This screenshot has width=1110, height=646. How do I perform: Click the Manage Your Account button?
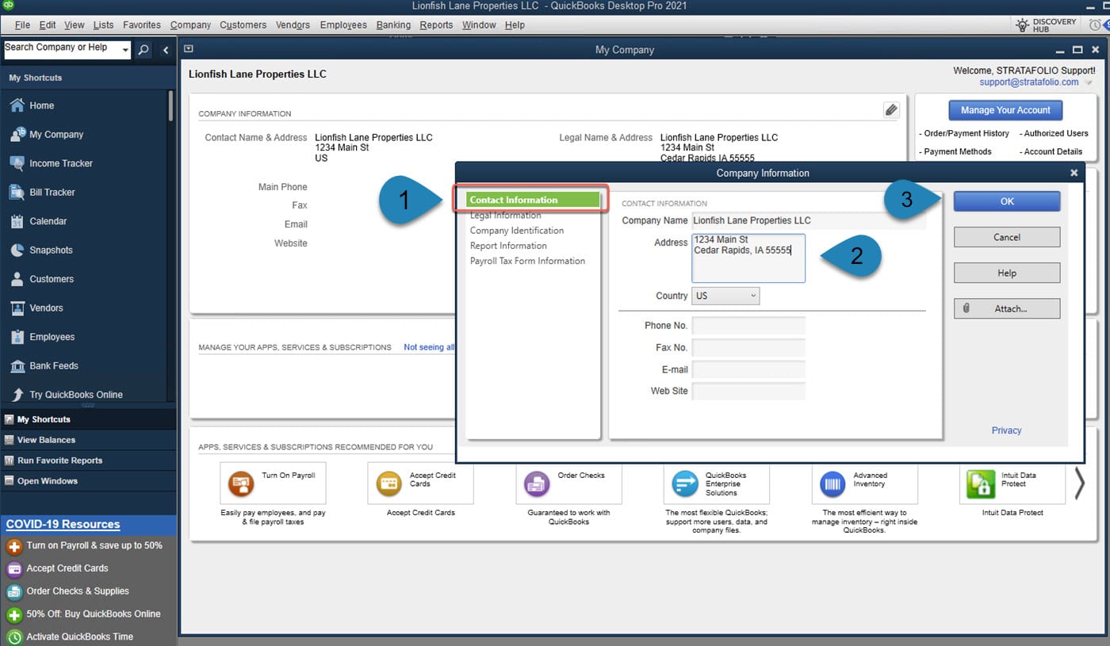1005,110
